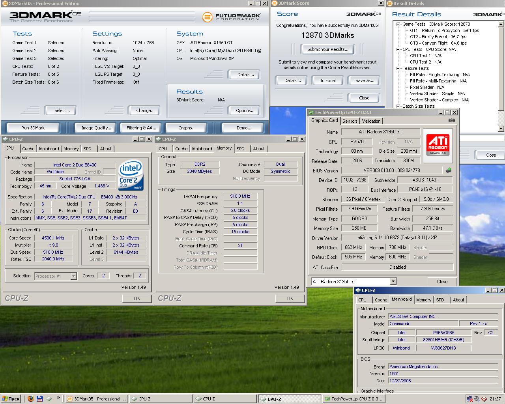Click Change... under the Settings section
The image size is (505, 404).
pos(145,110)
